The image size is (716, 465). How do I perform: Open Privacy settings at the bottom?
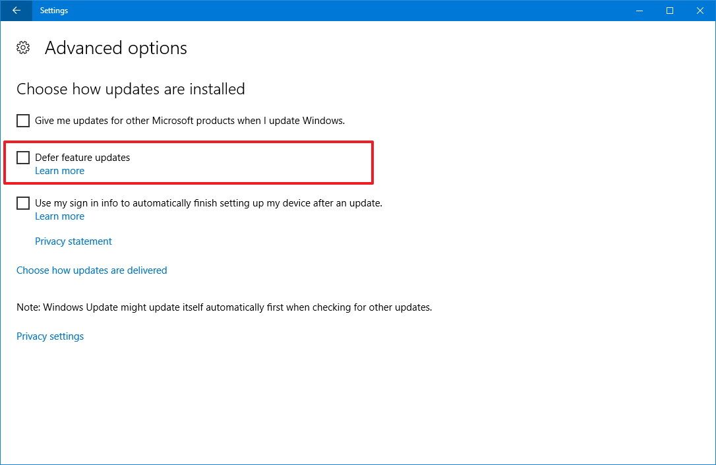click(x=50, y=336)
